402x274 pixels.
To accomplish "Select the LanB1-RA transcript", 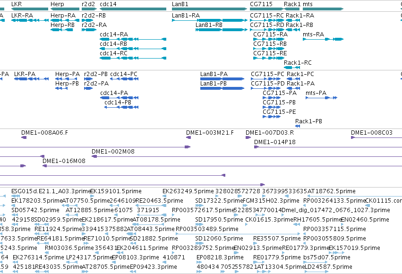I will (209, 20).
